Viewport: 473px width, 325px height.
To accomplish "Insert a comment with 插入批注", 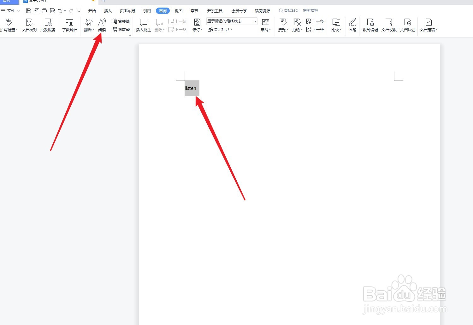I will (x=144, y=25).
